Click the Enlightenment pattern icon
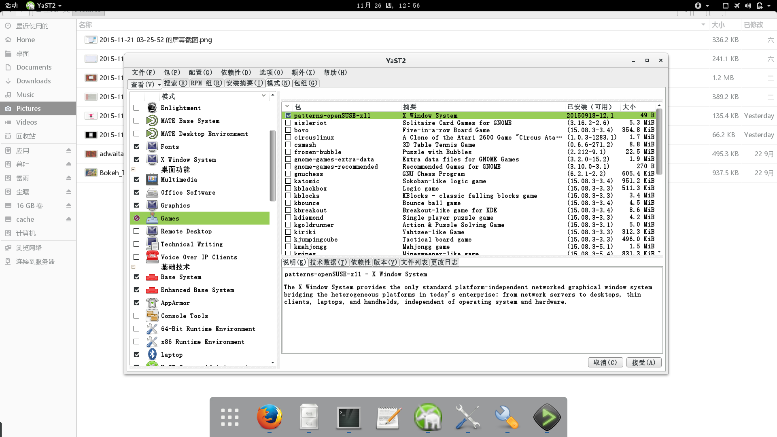Viewport: 777px width, 437px height. 152,108
